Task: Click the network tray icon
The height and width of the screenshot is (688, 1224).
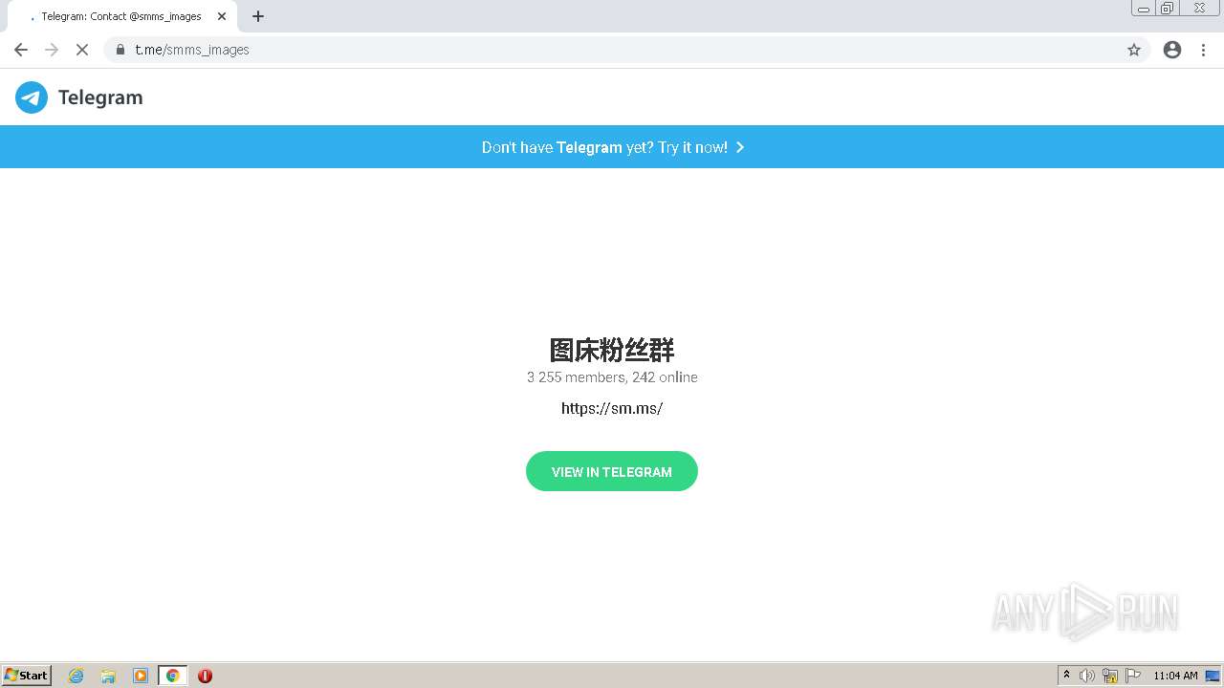Action: tap(1110, 676)
